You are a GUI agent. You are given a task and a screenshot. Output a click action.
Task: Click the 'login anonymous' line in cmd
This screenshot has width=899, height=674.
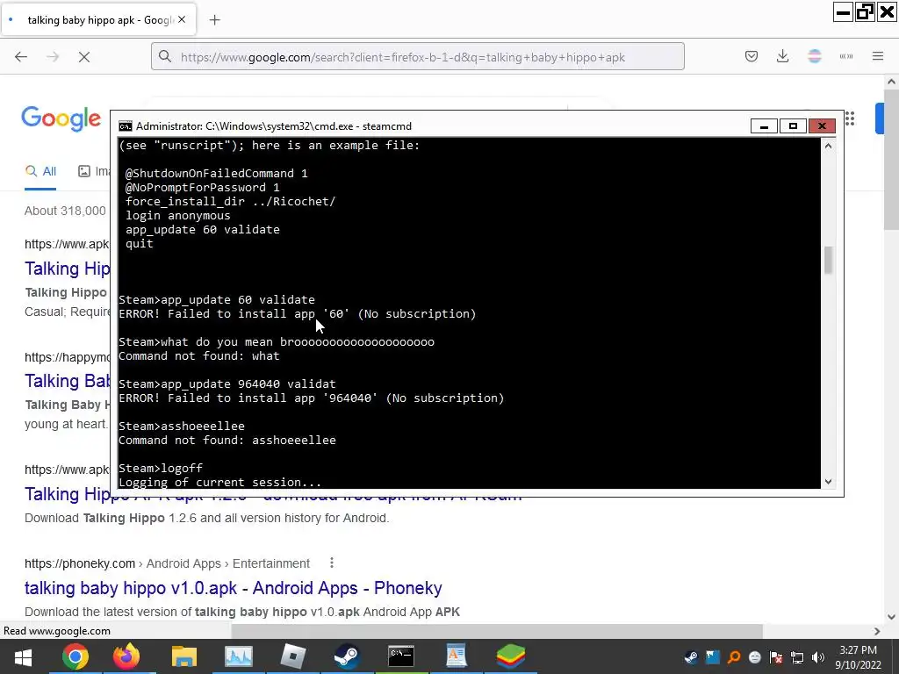(x=177, y=216)
